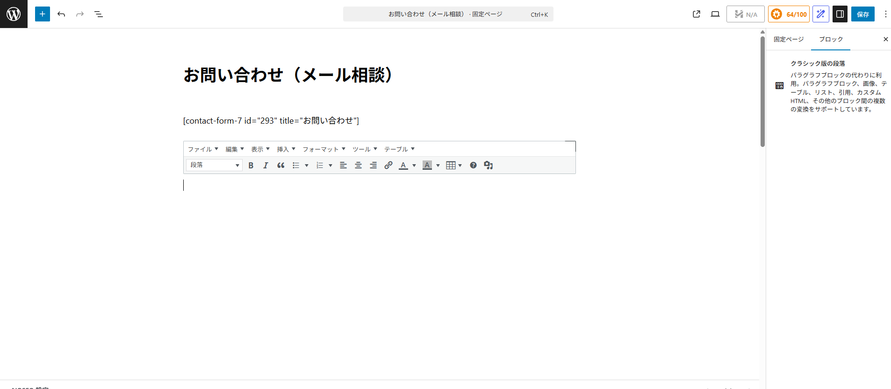Image resolution: width=891 pixels, height=389 pixels.
Task: Open the 64/100 SEO score button
Action: (789, 14)
